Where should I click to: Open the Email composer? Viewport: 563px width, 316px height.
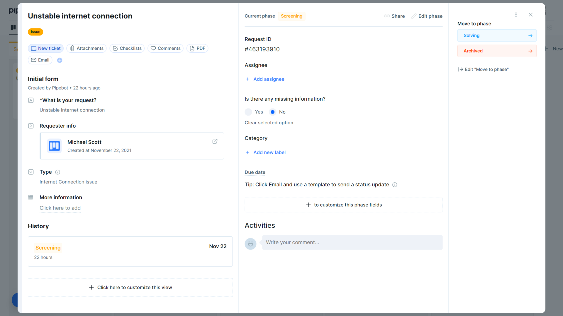click(x=40, y=60)
